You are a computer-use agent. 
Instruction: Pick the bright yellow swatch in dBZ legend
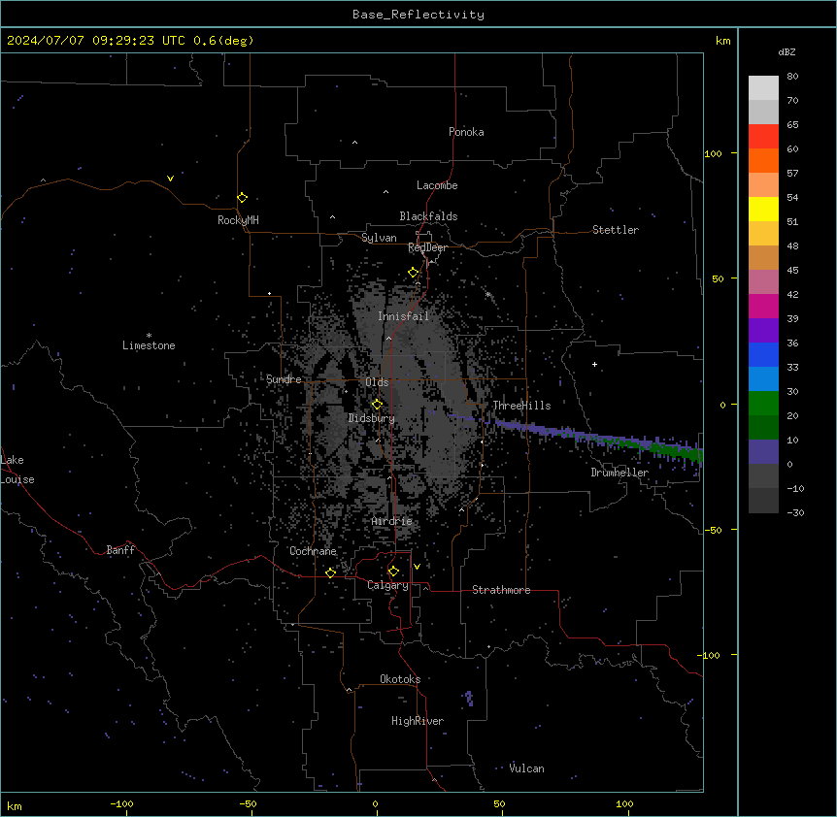(763, 209)
